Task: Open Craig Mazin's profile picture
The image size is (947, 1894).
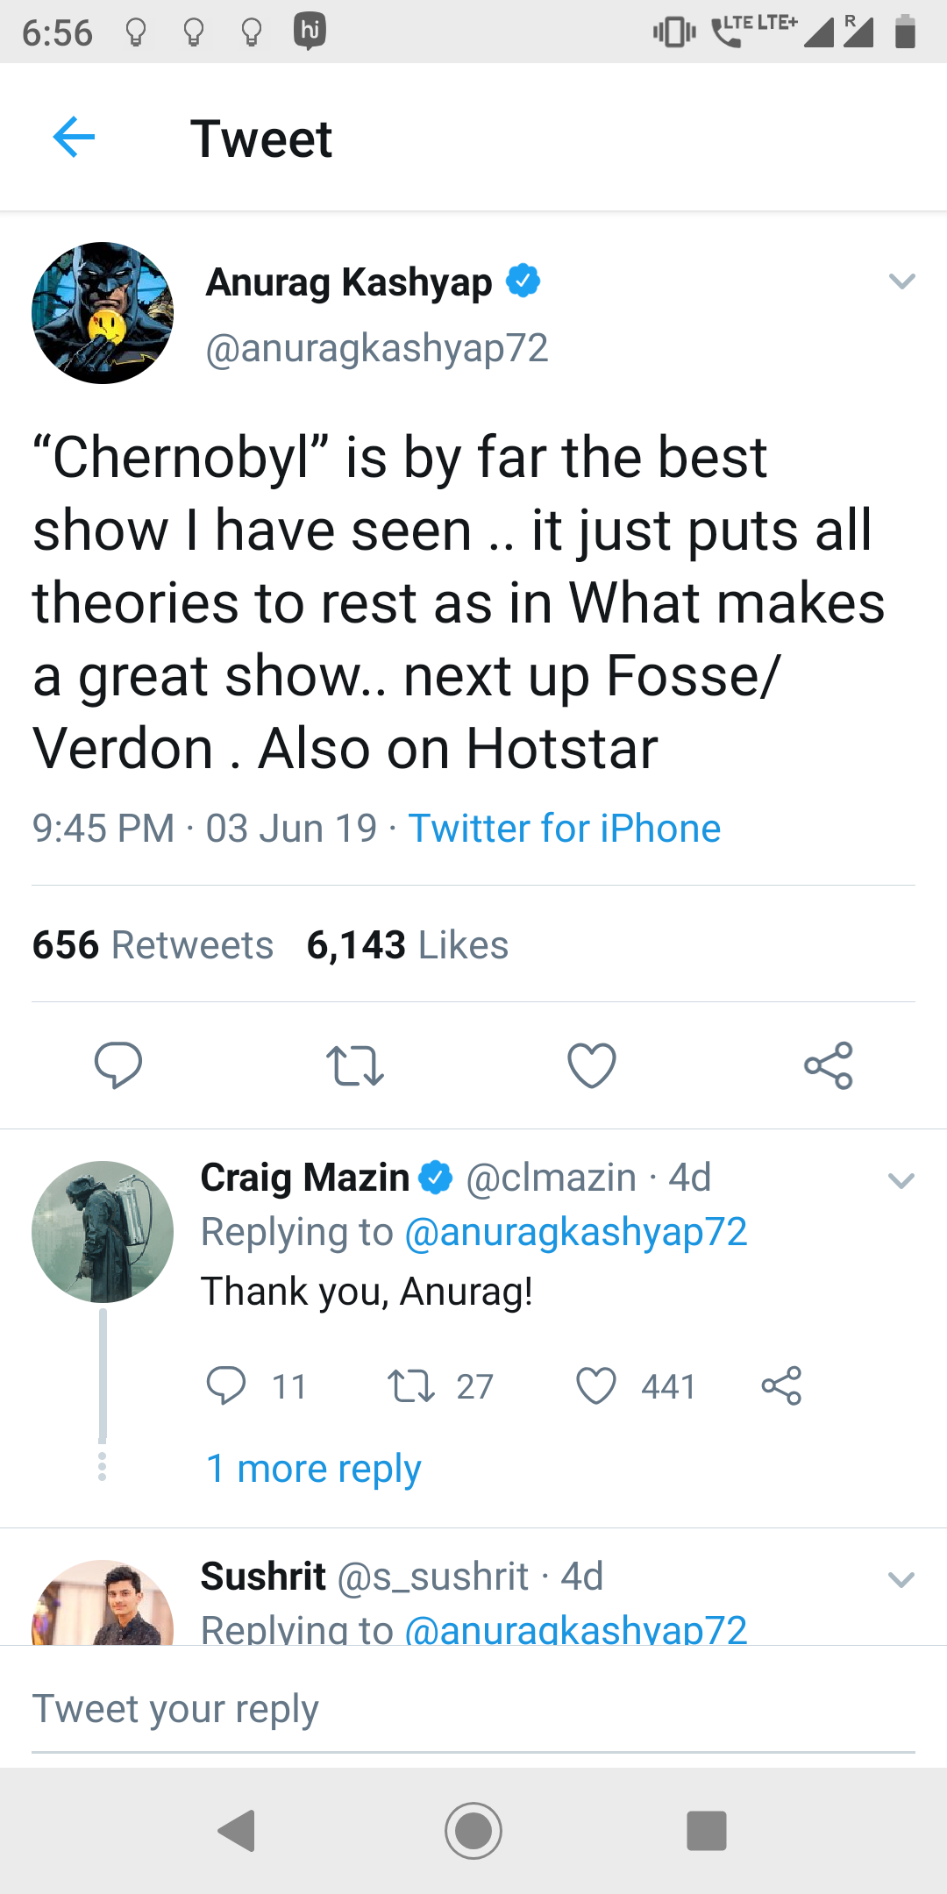Action: coord(103,1232)
